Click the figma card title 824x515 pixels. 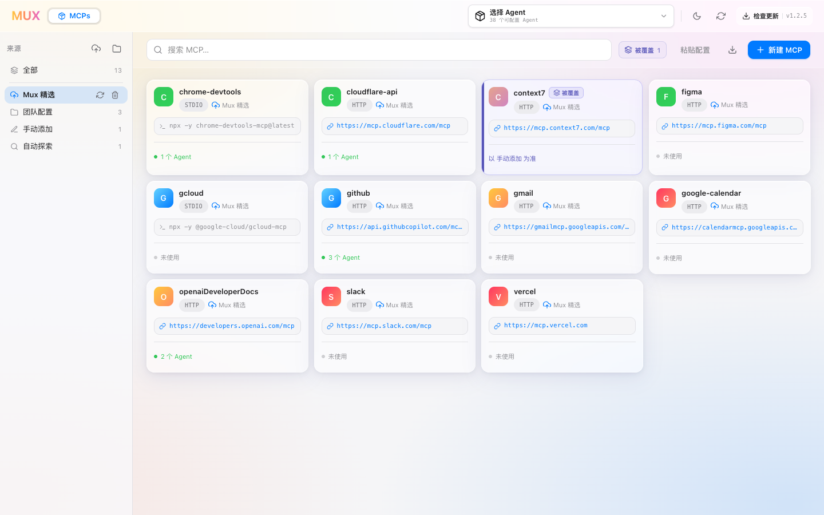[x=692, y=92]
